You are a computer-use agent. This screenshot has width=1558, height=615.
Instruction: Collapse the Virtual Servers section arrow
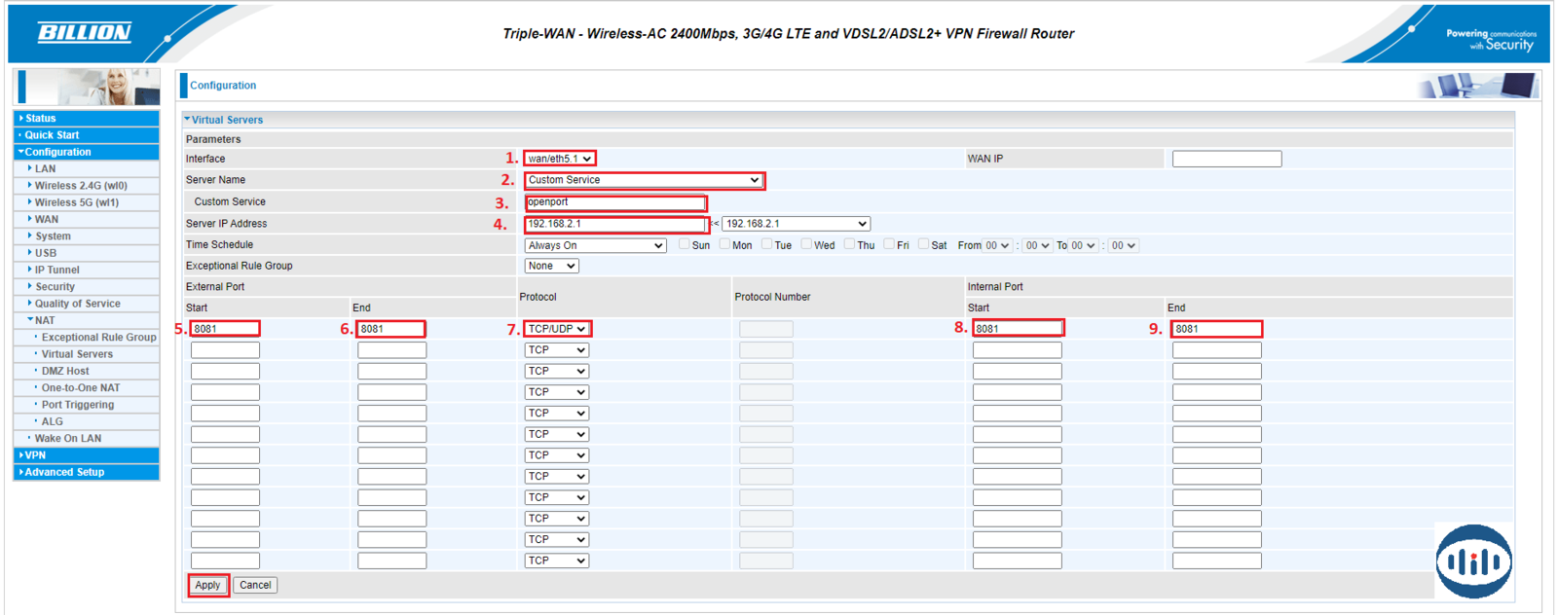pyautogui.click(x=187, y=120)
